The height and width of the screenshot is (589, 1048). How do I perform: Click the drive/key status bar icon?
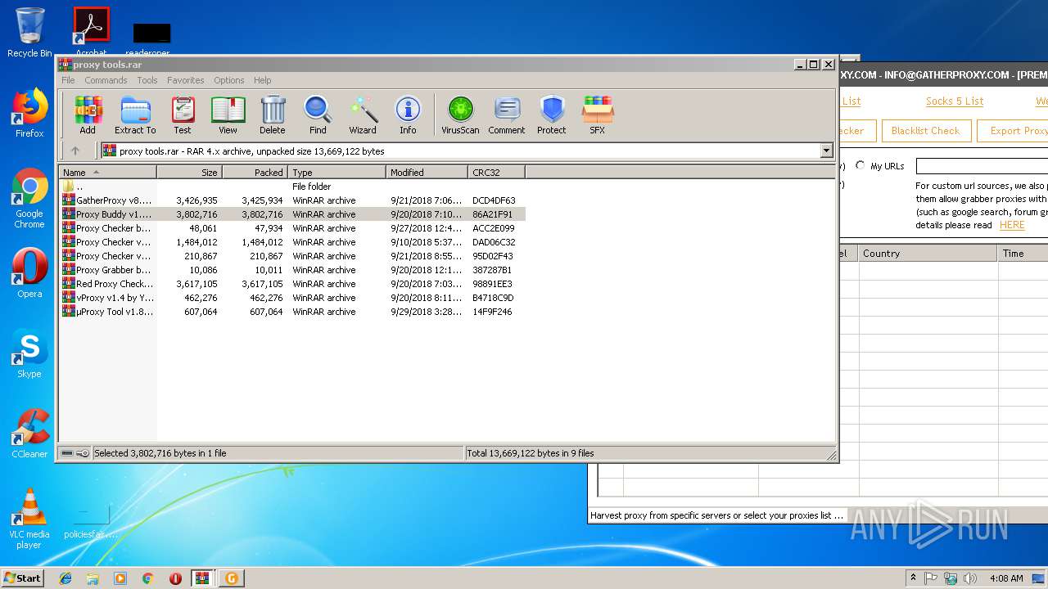point(75,453)
